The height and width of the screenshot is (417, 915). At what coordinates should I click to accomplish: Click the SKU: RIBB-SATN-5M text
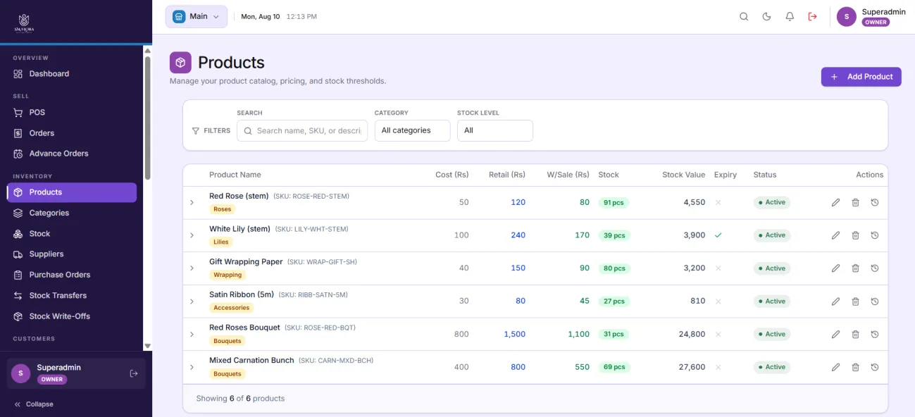click(x=313, y=295)
